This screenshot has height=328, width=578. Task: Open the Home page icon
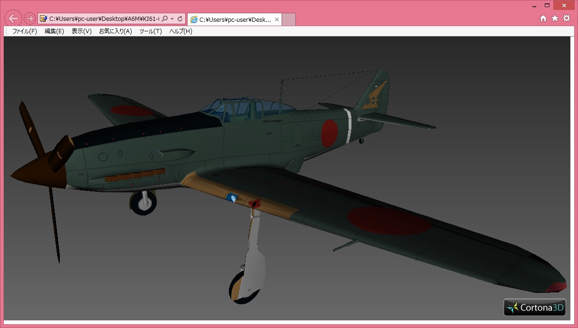(543, 19)
